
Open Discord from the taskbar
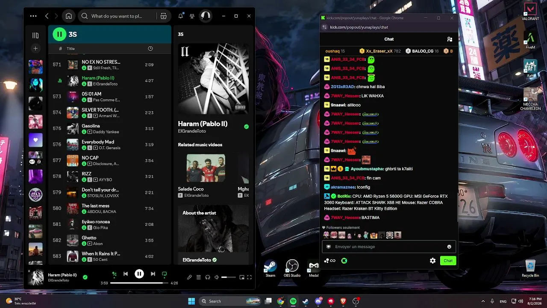pyautogui.click(x=318, y=301)
